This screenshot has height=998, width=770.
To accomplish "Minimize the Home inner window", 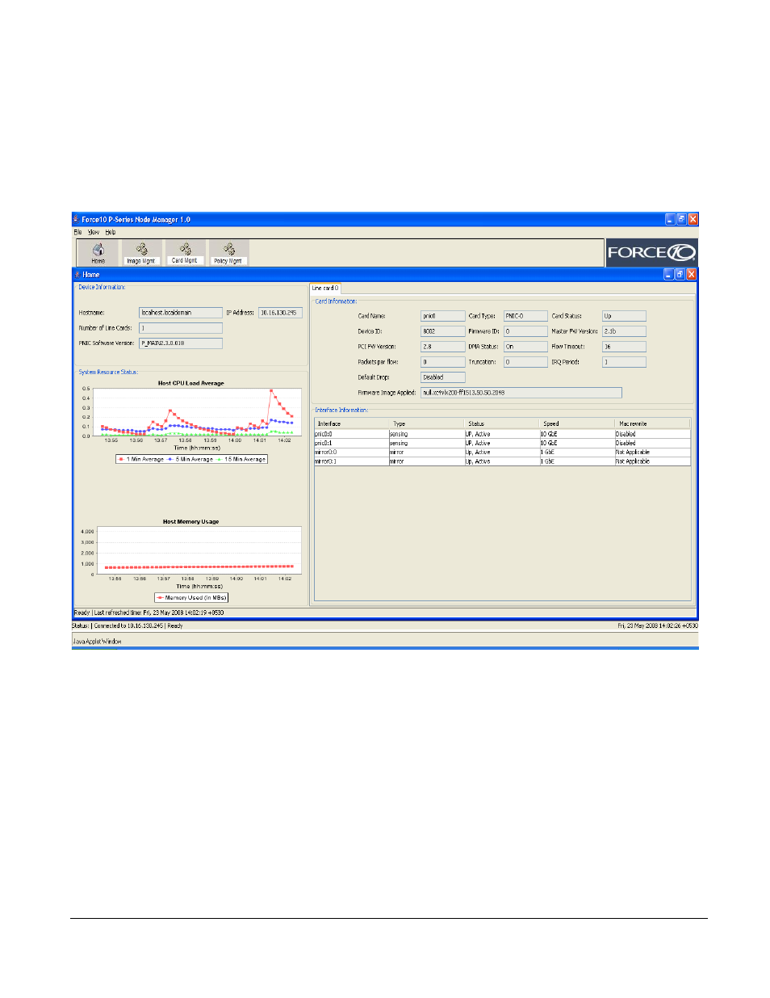I will pos(668,274).
